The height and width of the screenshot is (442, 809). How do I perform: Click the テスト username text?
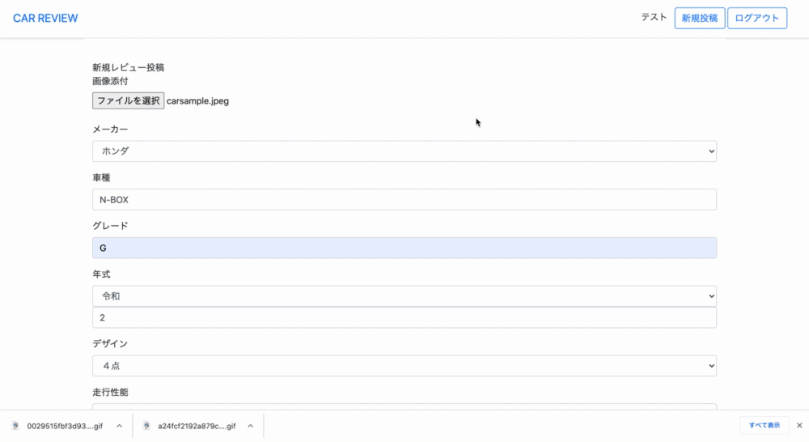tap(654, 18)
